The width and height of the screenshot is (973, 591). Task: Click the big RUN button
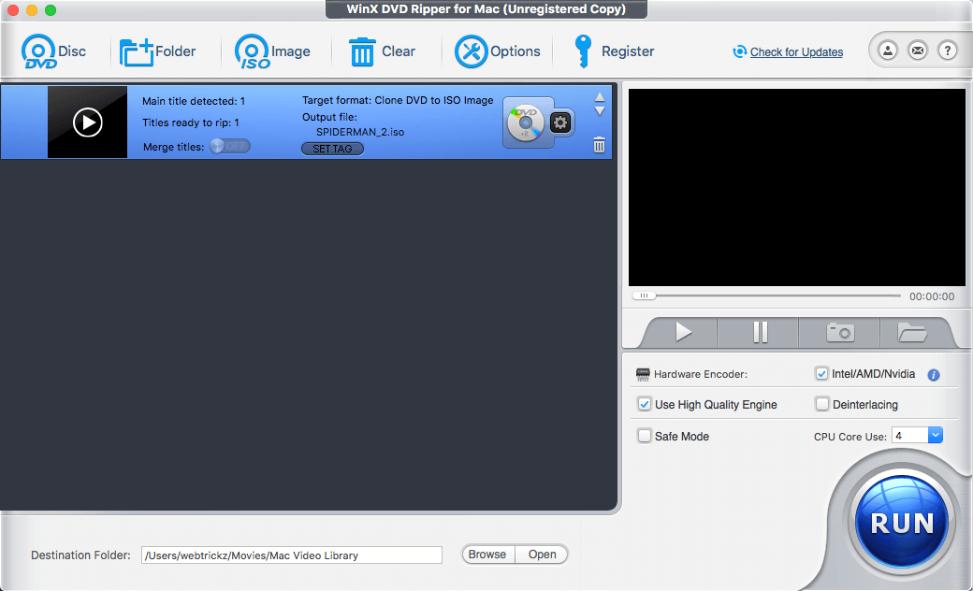(x=902, y=524)
